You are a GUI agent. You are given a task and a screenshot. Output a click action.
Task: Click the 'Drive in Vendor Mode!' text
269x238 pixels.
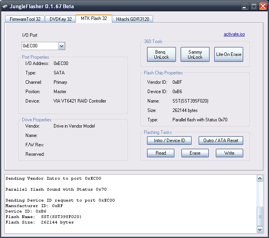pyautogui.click(x=74, y=126)
